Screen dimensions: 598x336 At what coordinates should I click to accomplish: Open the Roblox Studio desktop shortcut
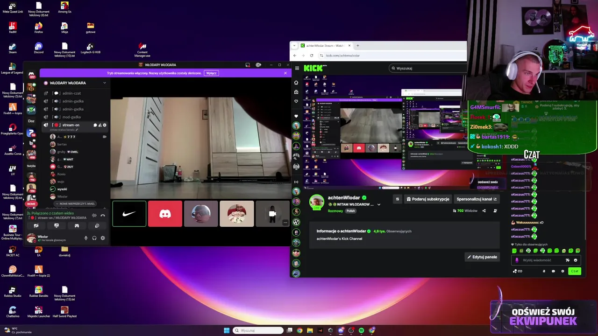click(13, 292)
